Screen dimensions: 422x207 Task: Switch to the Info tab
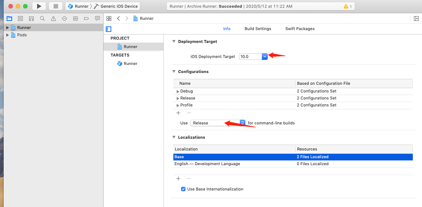point(227,29)
